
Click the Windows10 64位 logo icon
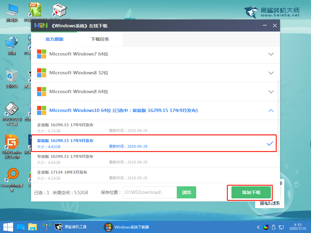42,110
